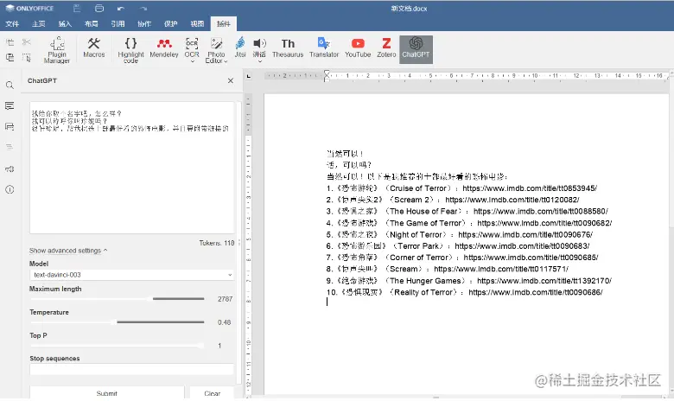
Task: Click the Clear button
Action: coord(213,393)
